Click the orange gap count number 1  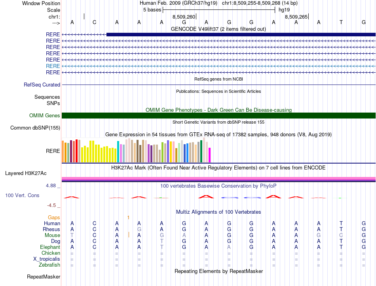(128, 217)
